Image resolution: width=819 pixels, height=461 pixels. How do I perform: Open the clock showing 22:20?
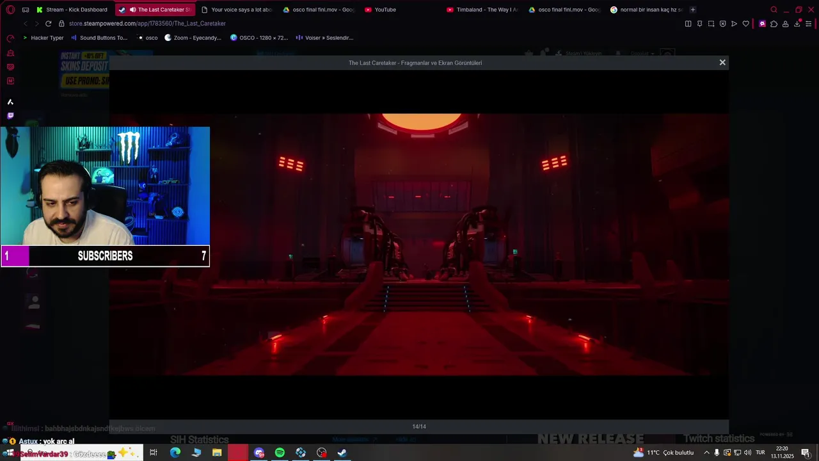pyautogui.click(x=782, y=453)
